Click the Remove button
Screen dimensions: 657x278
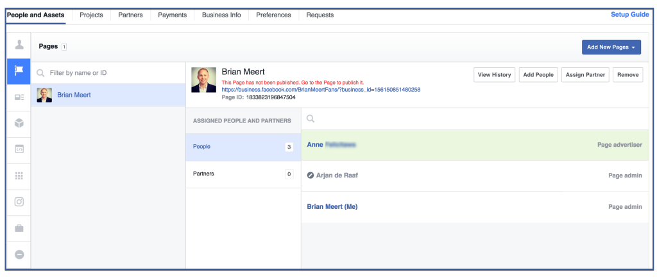coord(627,75)
